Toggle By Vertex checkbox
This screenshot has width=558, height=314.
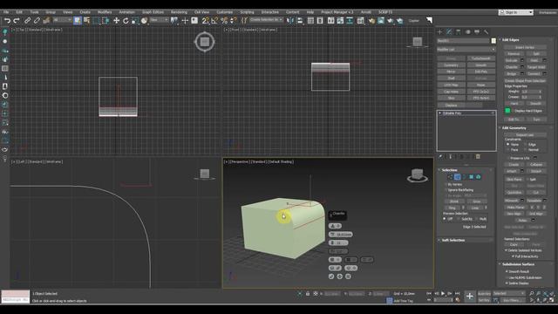click(x=446, y=184)
